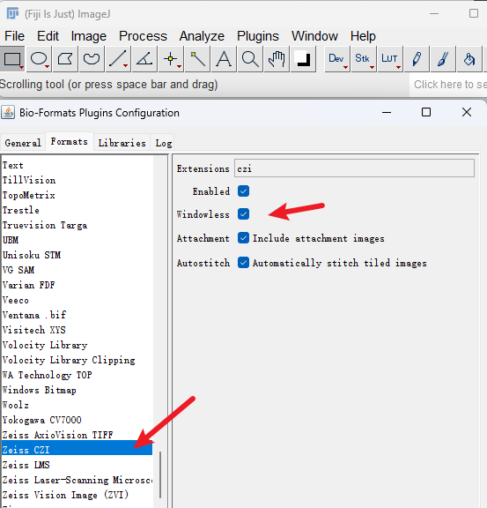Select Woolz format
487x508 pixels.
77,405
